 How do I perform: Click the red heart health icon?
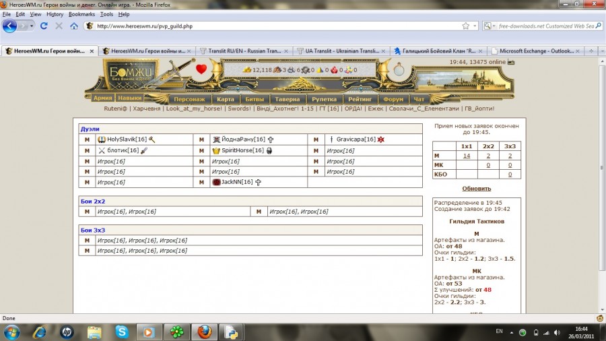pyautogui.click(x=201, y=69)
